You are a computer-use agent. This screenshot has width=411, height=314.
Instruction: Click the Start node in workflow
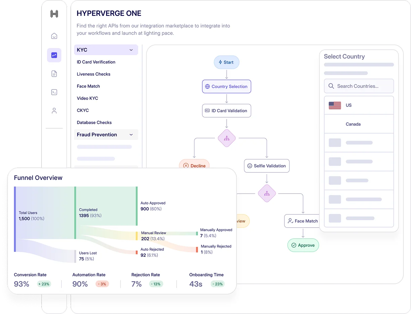point(226,62)
